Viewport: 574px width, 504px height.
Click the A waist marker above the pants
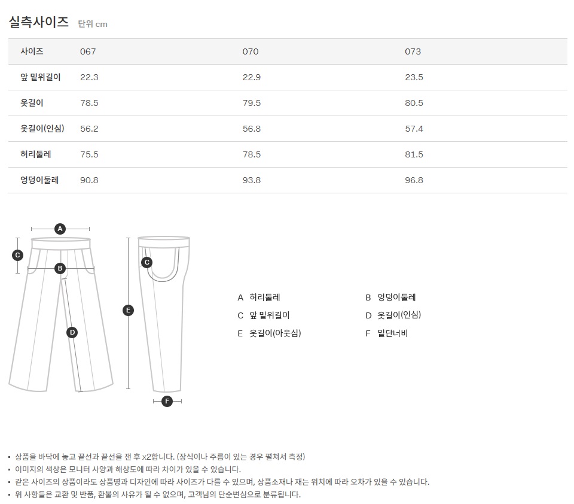click(60, 228)
